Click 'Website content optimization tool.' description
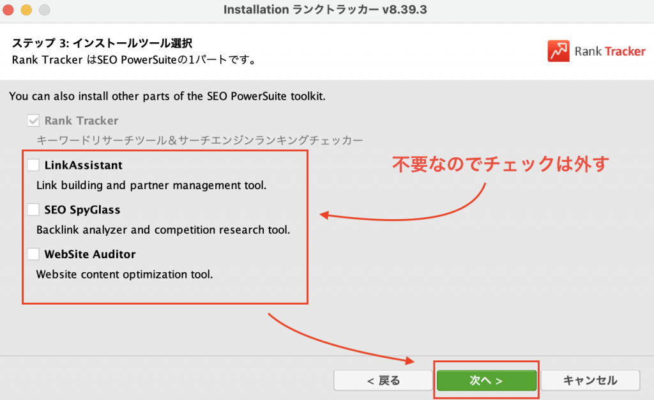The image size is (654, 400). click(125, 275)
